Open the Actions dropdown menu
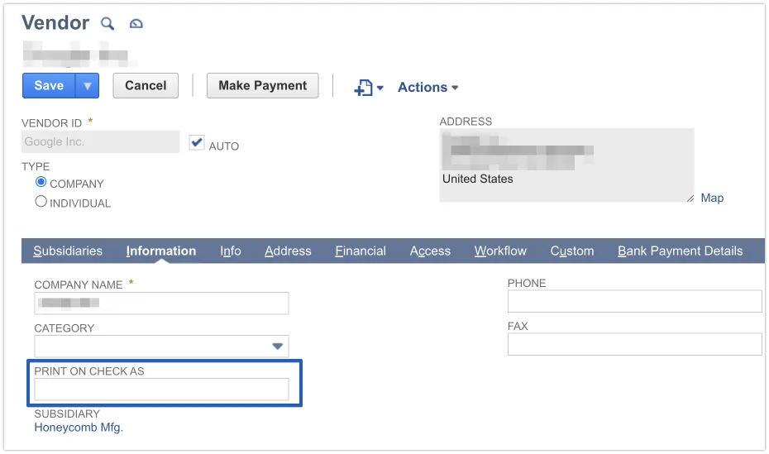 (427, 88)
